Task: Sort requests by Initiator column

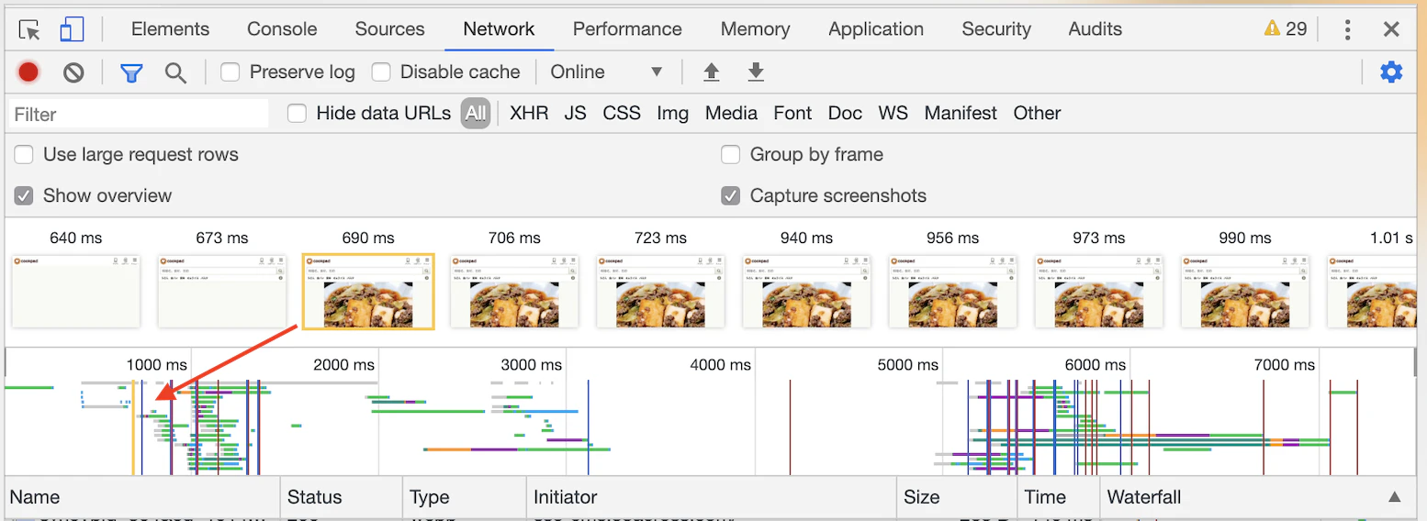Action: [x=712, y=497]
